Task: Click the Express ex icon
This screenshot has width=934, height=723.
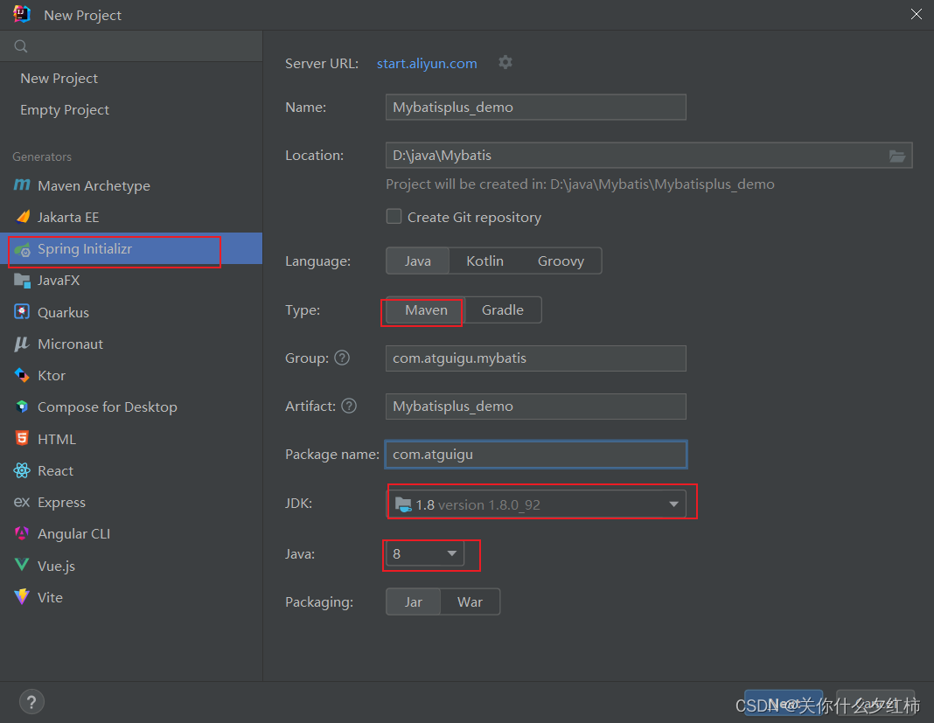Action: pyautogui.click(x=22, y=502)
